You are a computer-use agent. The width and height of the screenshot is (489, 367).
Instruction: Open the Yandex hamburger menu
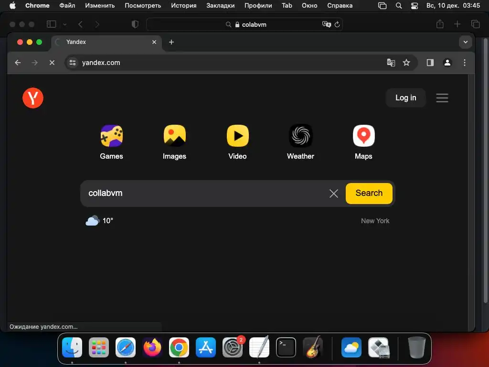click(x=442, y=98)
